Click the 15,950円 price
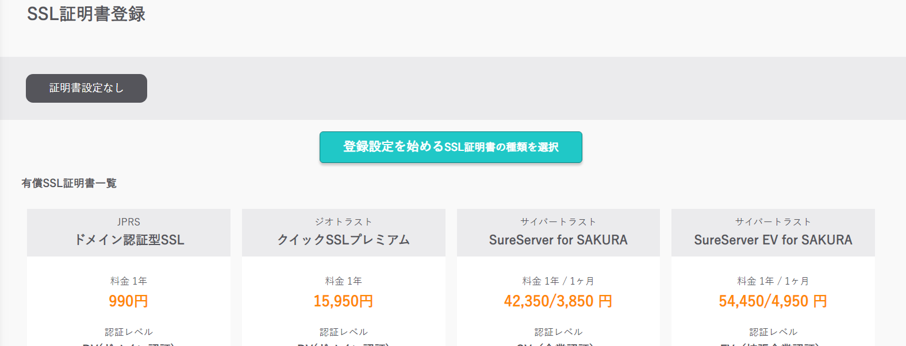Viewport: 906px width, 346px height. [x=343, y=301]
